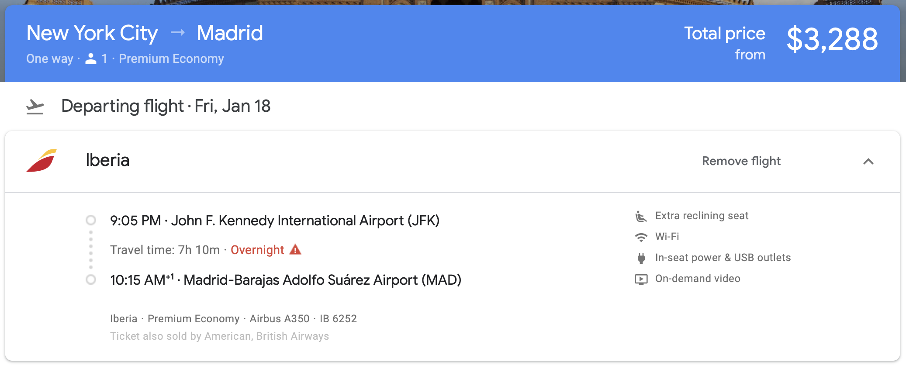Viewport: 906px width, 369px height.
Task: Select the departing flight airplane icon
Action: [34, 106]
